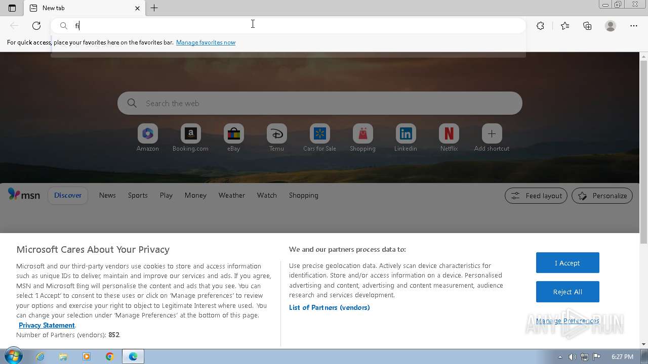
Task: Switch to the Watch tab
Action: (267, 195)
